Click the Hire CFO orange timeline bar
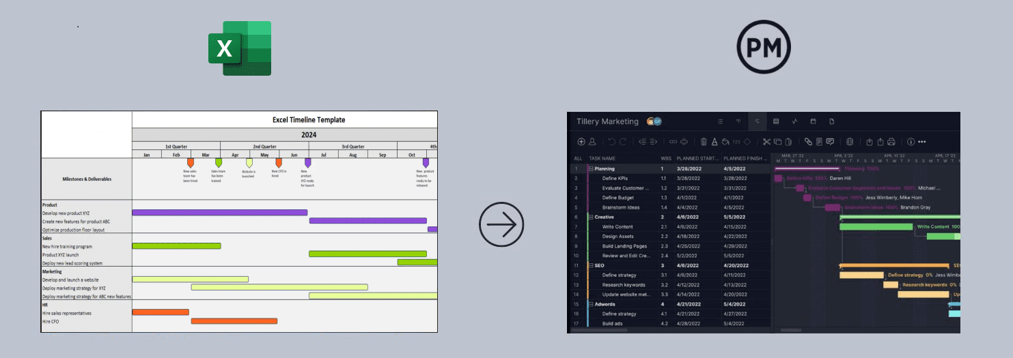The height and width of the screenshot is (358, 1013). (234, 321)
